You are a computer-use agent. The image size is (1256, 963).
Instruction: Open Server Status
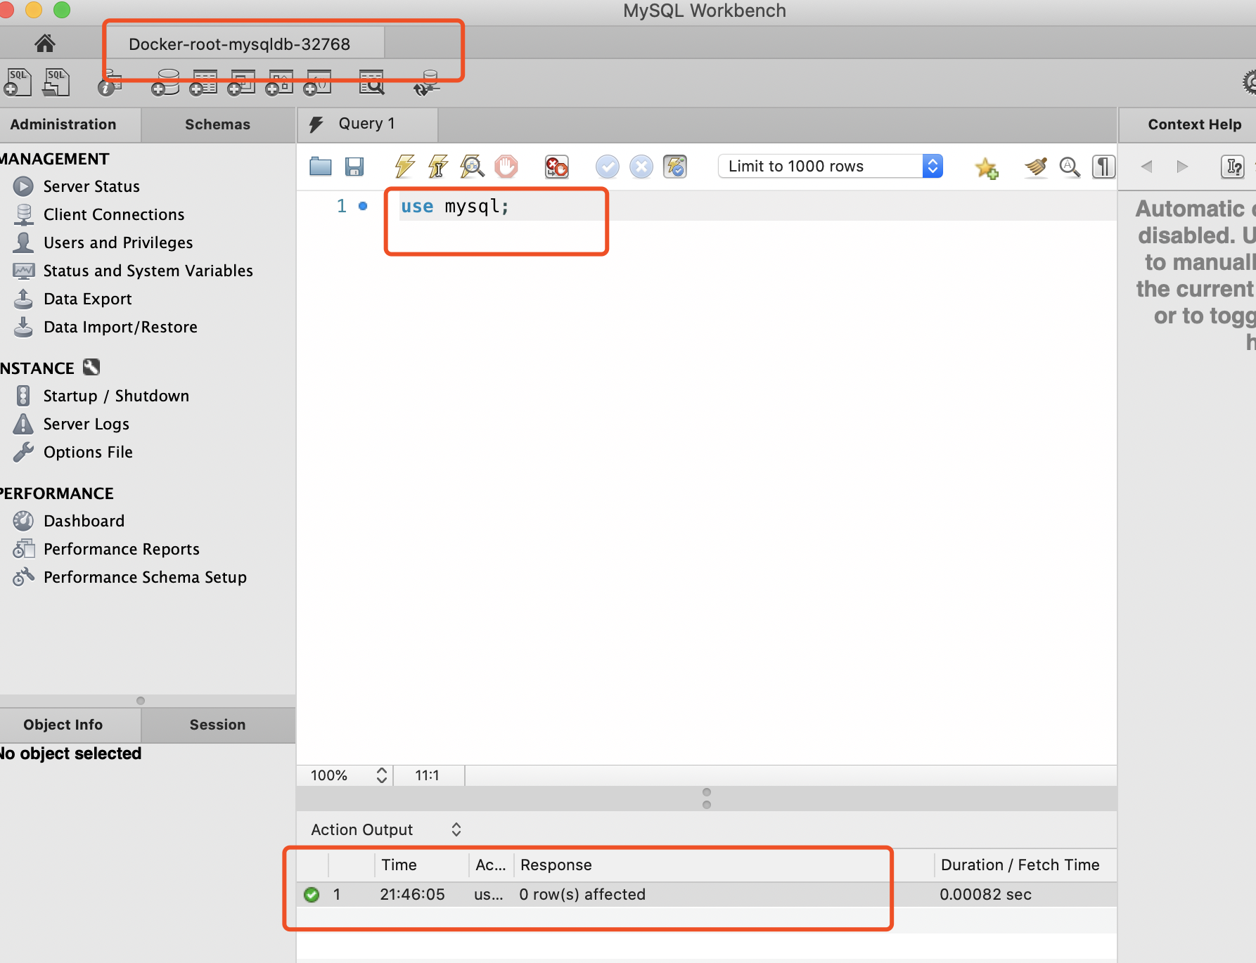click(x=91, y=186)
